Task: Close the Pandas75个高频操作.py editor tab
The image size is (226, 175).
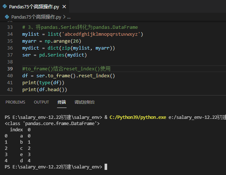Action: click(x=64, y=7)
